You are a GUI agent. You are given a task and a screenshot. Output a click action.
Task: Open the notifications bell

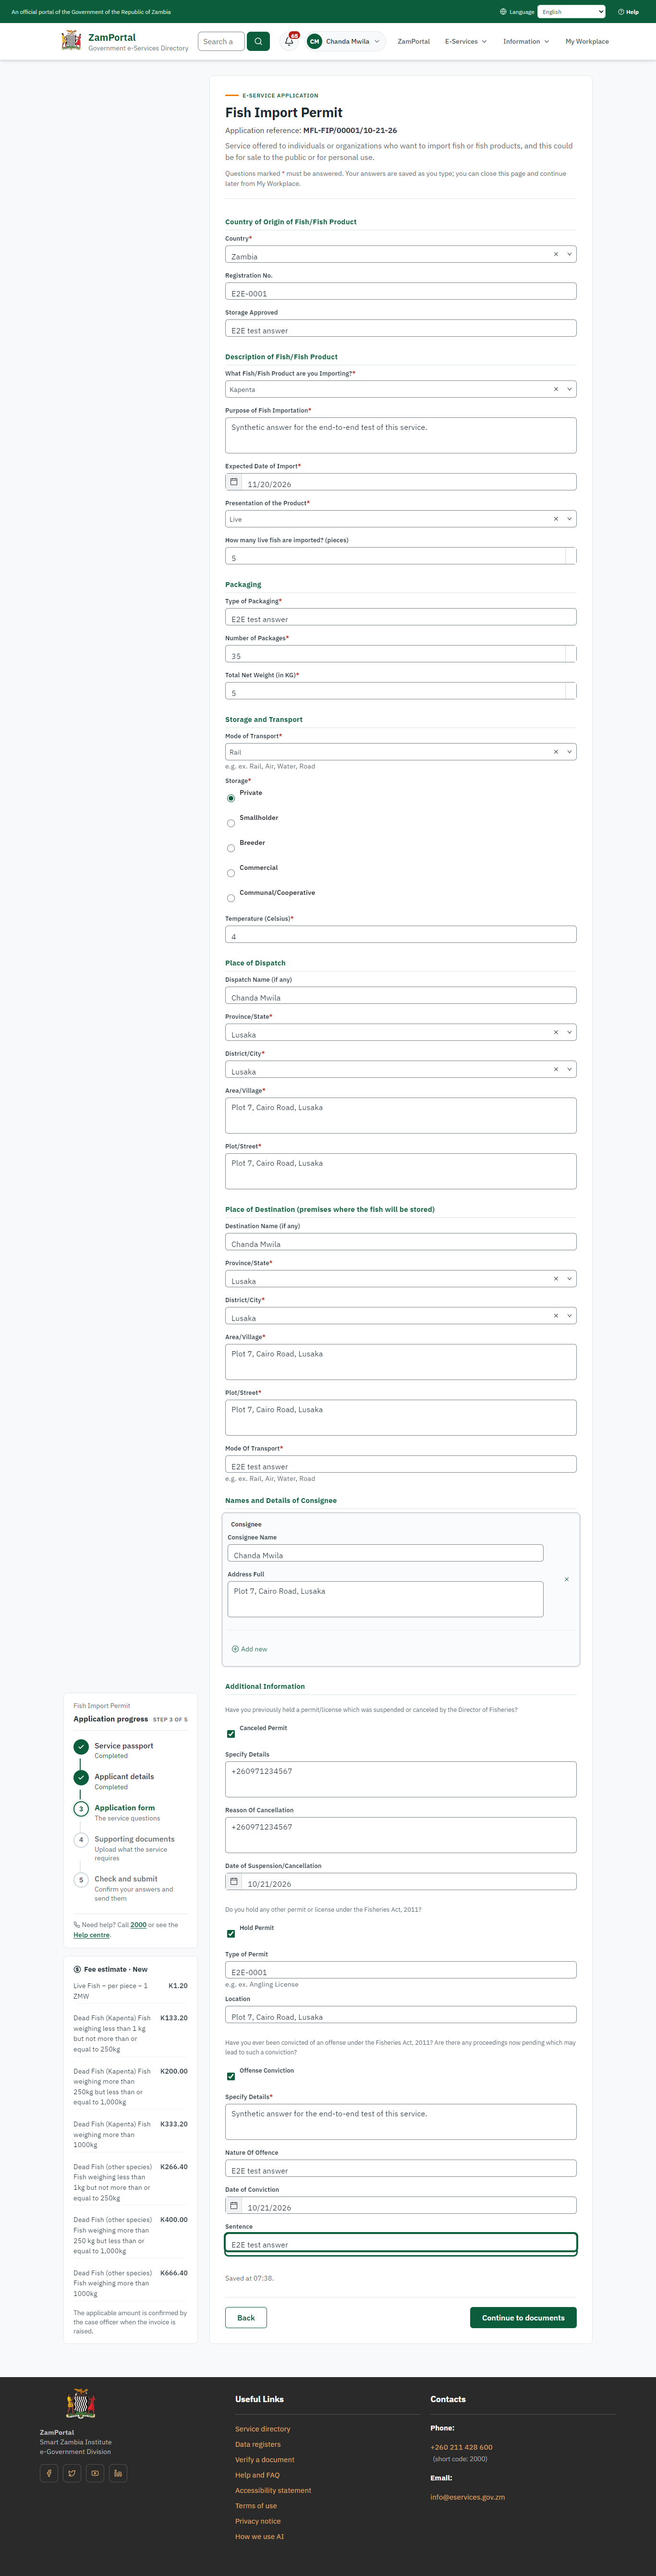289,41
